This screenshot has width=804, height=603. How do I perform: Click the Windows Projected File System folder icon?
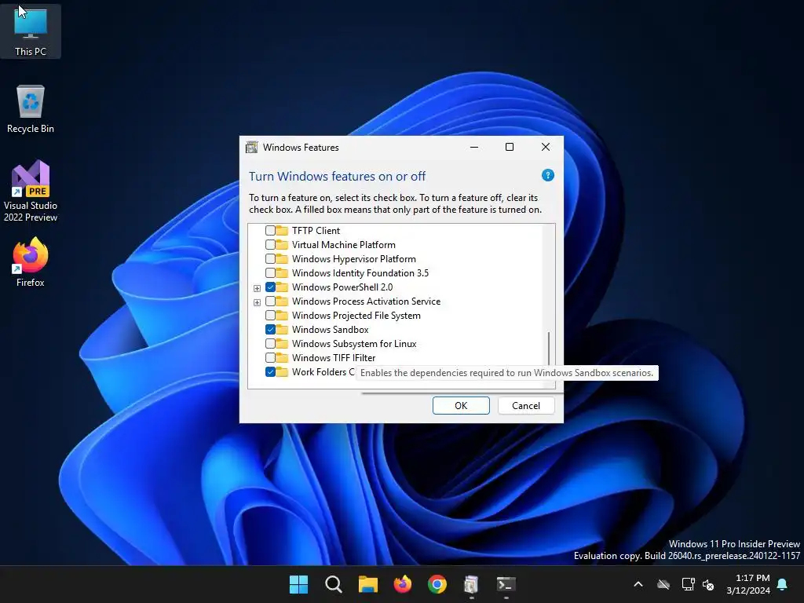click(x=282, y=316)
